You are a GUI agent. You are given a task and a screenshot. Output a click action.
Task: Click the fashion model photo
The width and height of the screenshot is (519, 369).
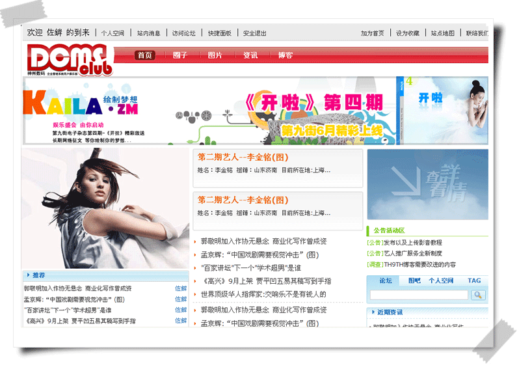(x=105, y=208)
